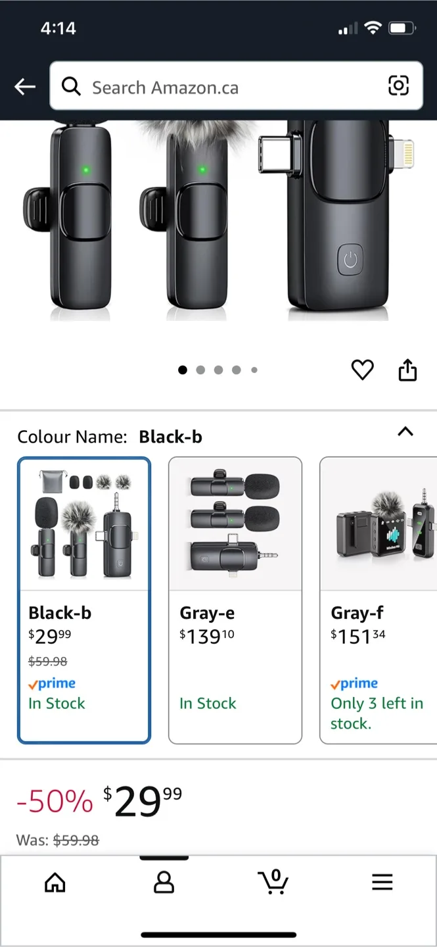The image size is (437, 947).
Task: Add product to wishlist with heart icon
Action: point(362,370)
